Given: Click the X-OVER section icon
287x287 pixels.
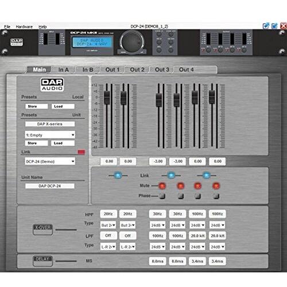Looking at the screenshot, I should click(x=42, y=230).
